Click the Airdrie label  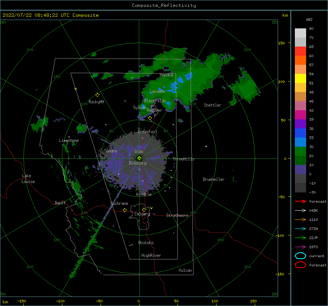pos(144,194)
